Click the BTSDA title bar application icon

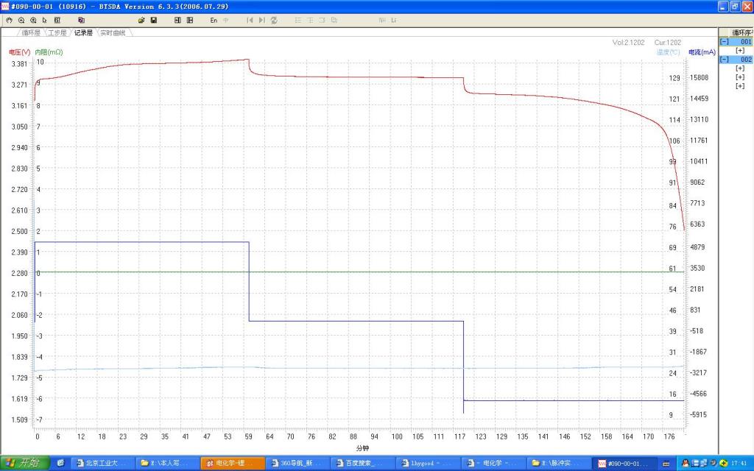(5, 6)
